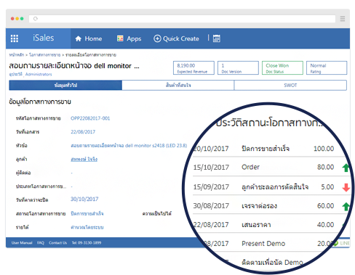The image size is (355, 275).
Task: Click the Close Won Doc Status box
Action: click(282, 68)
